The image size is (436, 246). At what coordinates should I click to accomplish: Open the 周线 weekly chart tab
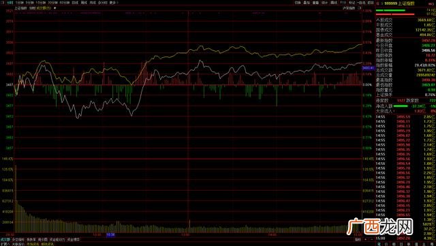84,3
